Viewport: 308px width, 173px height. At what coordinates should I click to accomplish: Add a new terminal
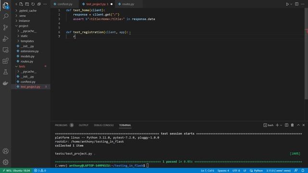(x=277, y=125)
